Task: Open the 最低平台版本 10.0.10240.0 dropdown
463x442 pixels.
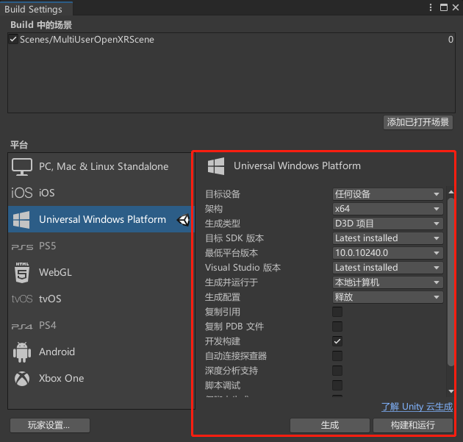Action: pyautogui.click(x=388, y=253)
